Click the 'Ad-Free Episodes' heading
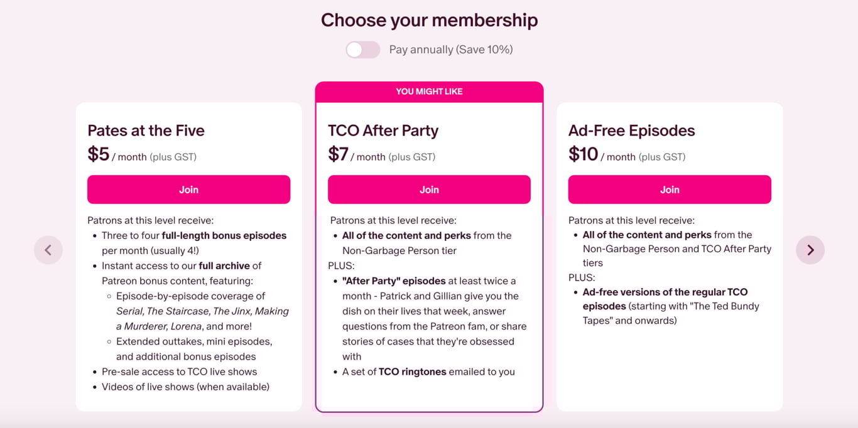Image resolution: width=858 pixels, height=428 pixels. point(631,131)
